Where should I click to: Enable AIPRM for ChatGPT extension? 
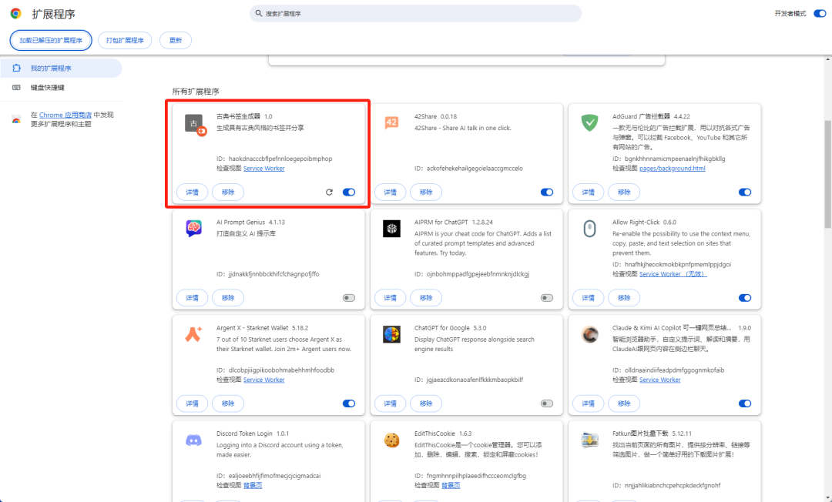click(x=546, y=298)
